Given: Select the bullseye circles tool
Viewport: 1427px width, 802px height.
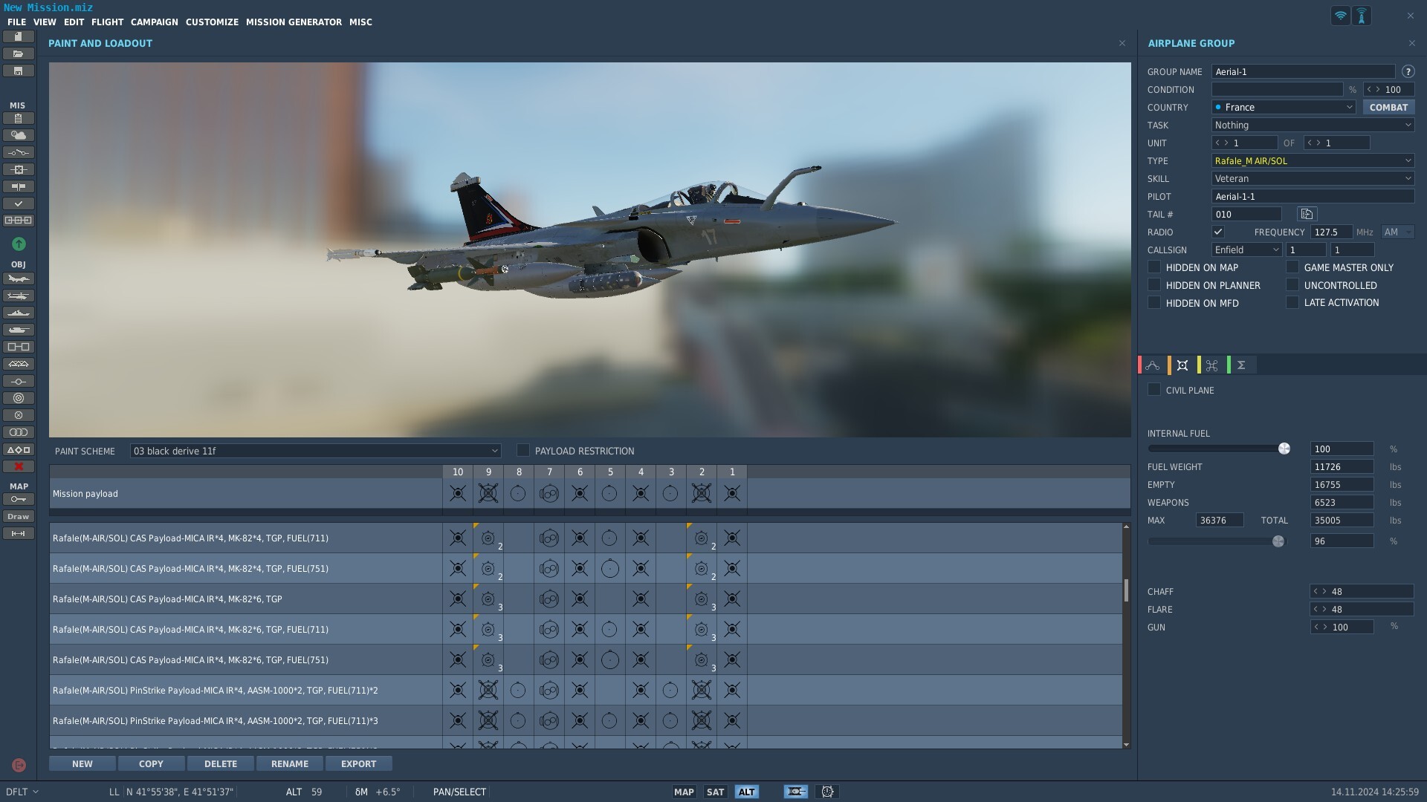Looking at the screenshot, I should [x=19, y=398].
